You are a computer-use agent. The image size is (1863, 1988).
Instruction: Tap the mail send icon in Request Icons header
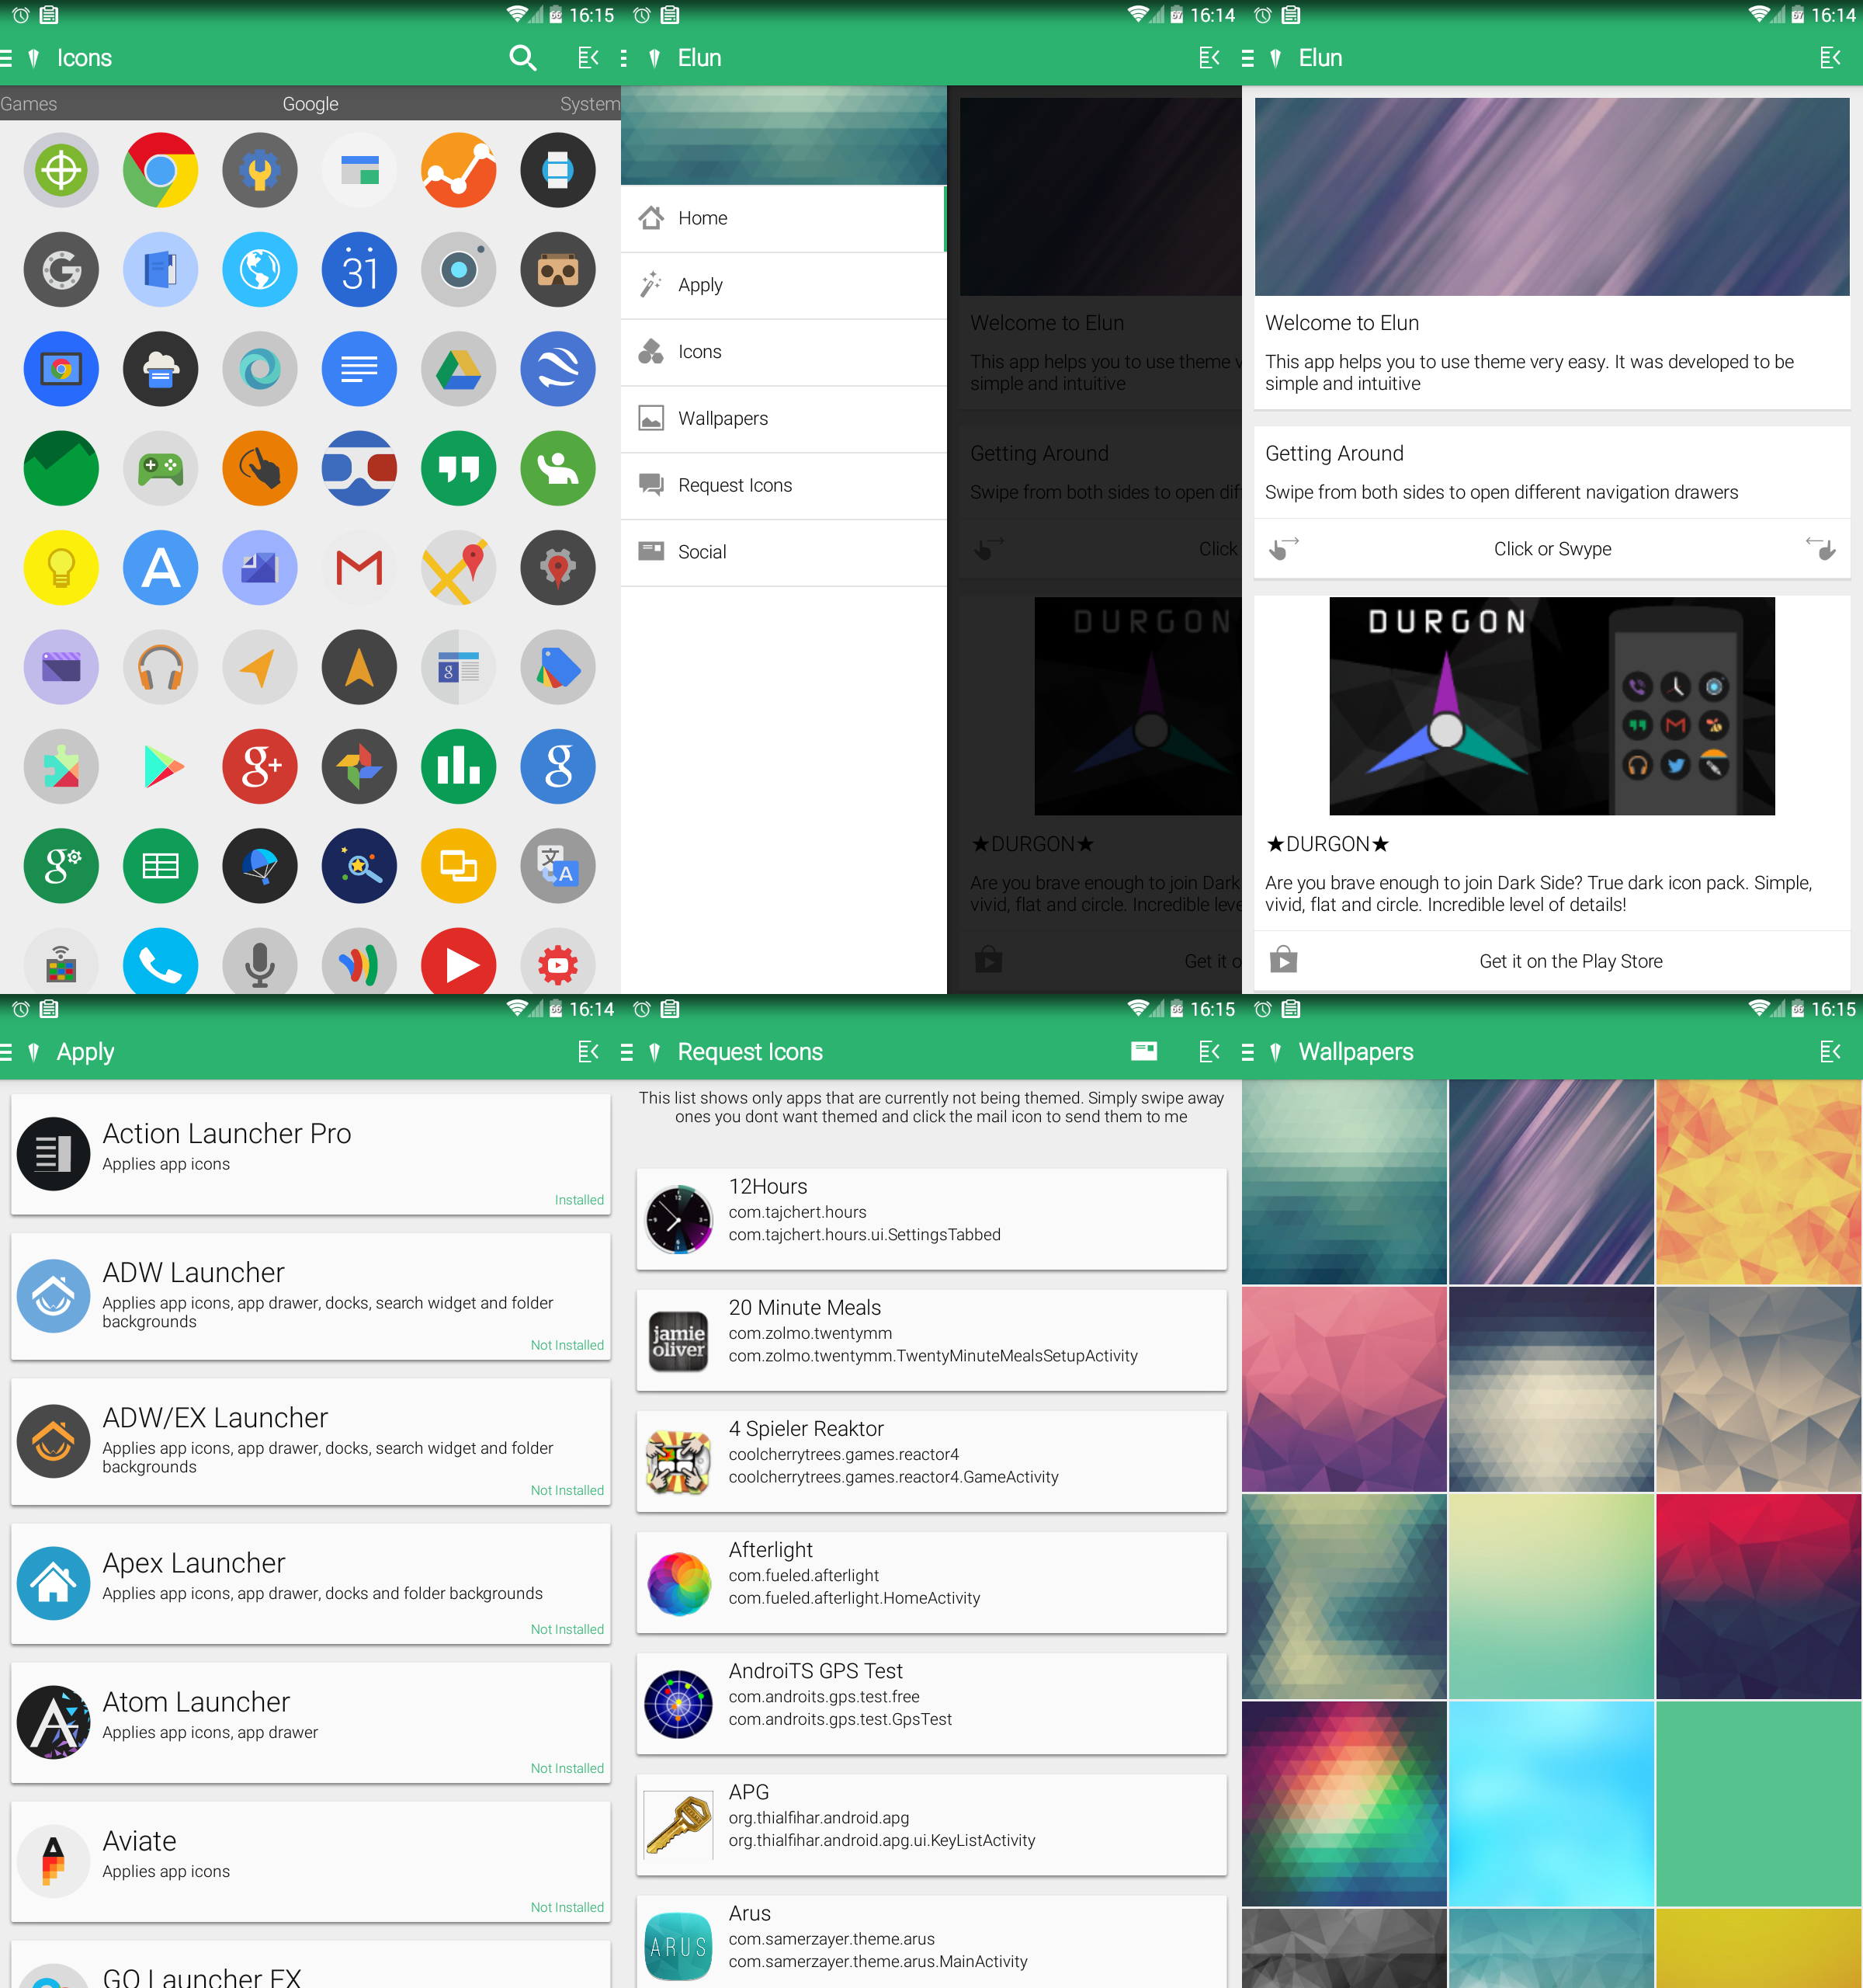click(x=1143, y=1051)
